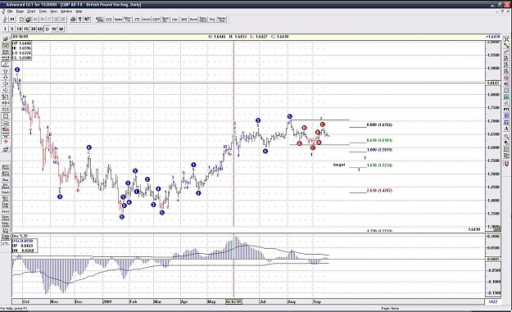Select the 30-minute timeframe button
The image size is (512, 312).
(x=33, y=29)
